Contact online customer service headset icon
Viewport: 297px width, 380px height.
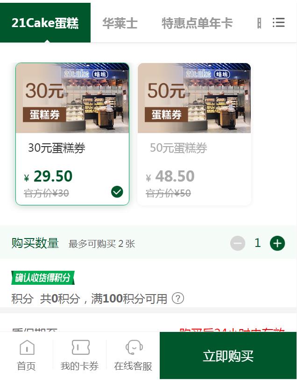(x=134, y=347)
